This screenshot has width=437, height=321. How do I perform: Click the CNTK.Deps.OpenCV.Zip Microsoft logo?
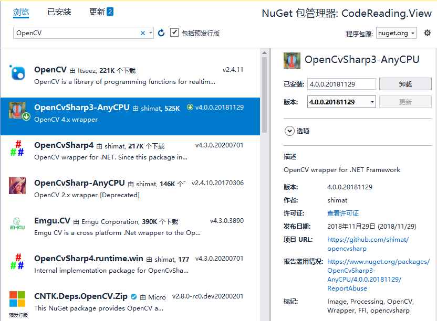pos(17,299)
